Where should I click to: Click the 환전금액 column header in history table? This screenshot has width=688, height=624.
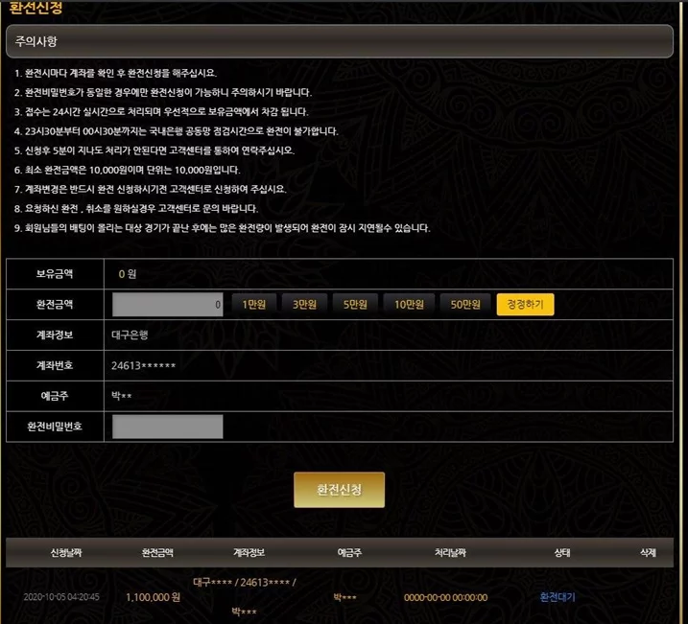click(157, 553)
